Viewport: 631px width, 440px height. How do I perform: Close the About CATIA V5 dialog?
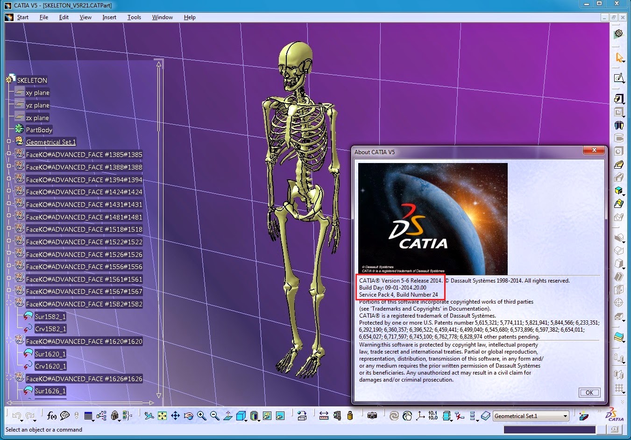594,150
